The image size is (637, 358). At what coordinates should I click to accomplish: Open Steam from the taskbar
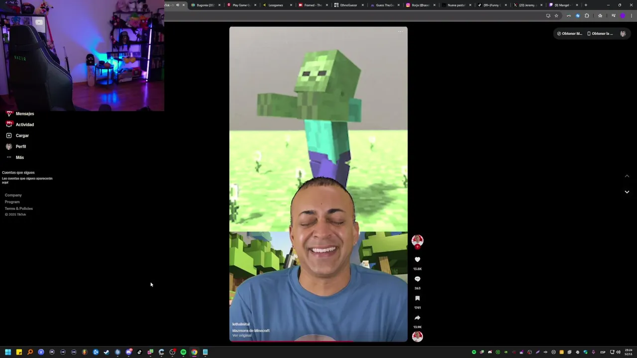pyautogui.click(x=106, y=352)
